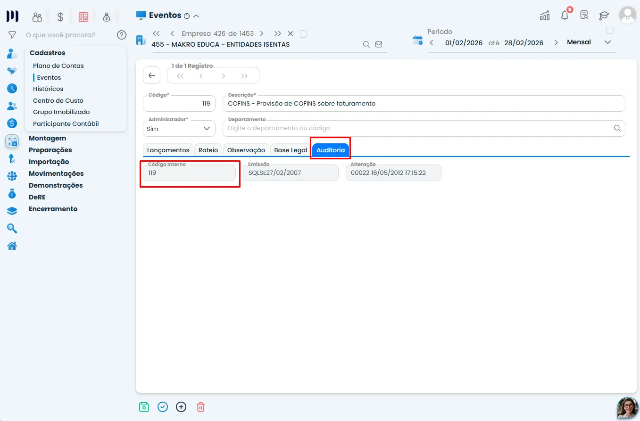640x421 pixels.
Task: Toggle checkbox next to company navigation
Action: [304, 34]
